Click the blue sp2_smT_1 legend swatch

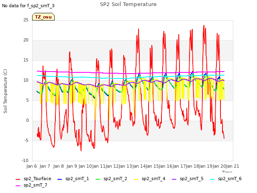pos(60,179)
